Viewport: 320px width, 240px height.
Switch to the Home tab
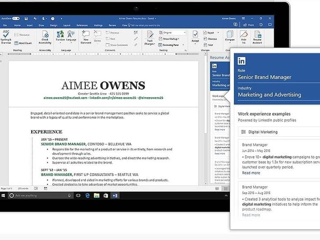click(x=17, y=25)
